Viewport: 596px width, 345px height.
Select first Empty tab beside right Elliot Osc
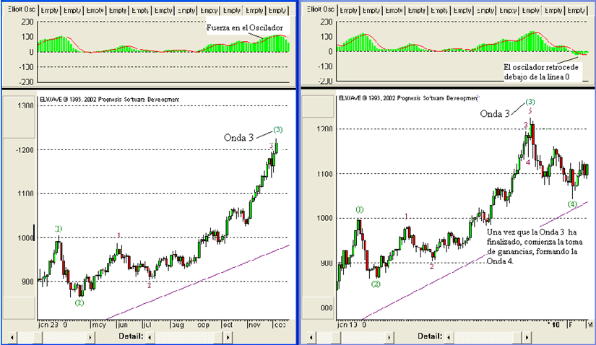(349, 9)
